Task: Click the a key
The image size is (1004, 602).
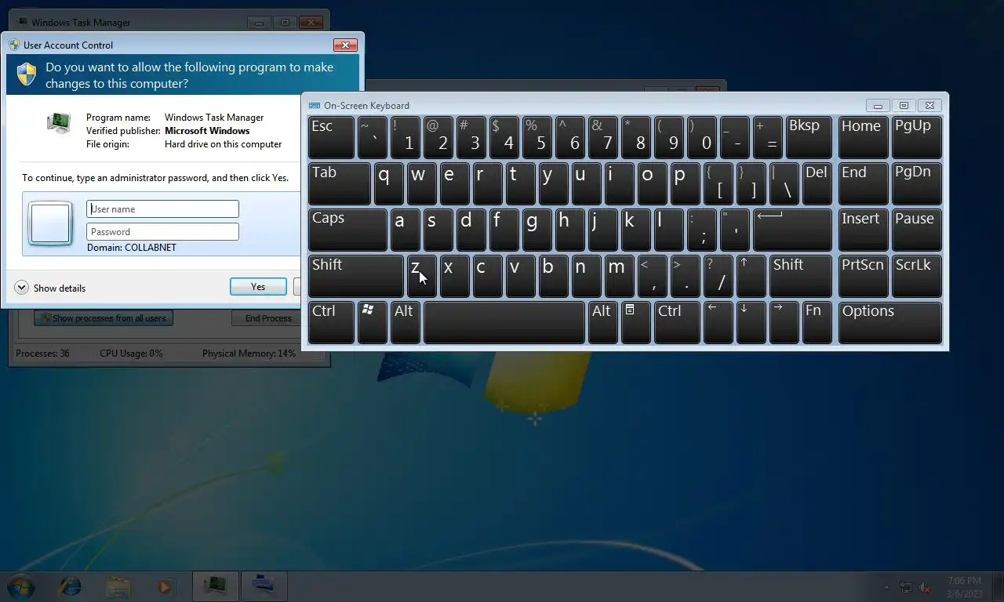Action: [x=405, y=230]
